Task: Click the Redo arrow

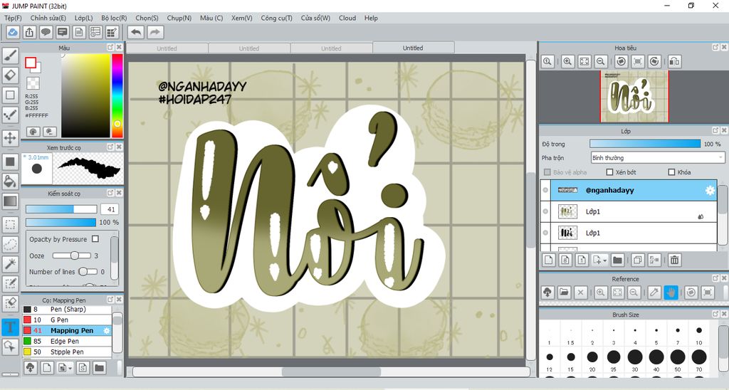Action: point(156,32)
